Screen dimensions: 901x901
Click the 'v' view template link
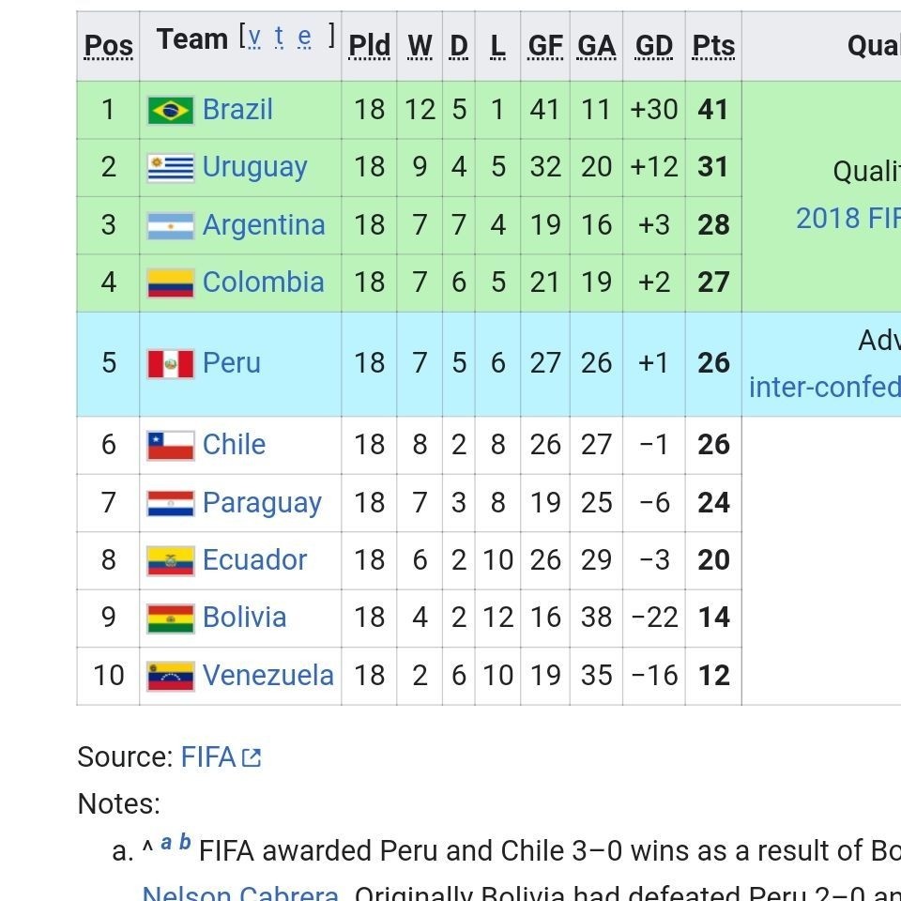pyautogui.click(x=254, y=38)
